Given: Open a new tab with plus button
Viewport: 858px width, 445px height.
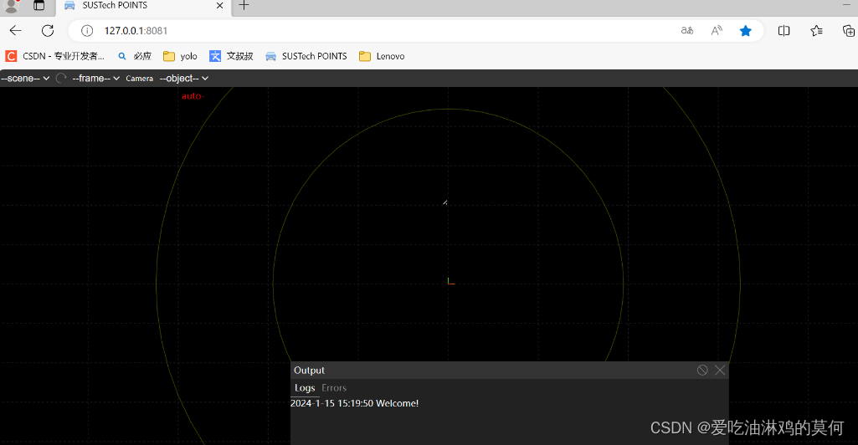Looking at the screenshot, I should point(244,6).
